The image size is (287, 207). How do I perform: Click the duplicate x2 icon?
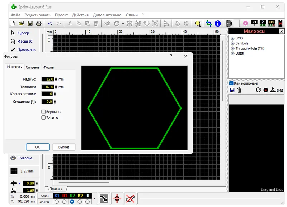(107, 23)
